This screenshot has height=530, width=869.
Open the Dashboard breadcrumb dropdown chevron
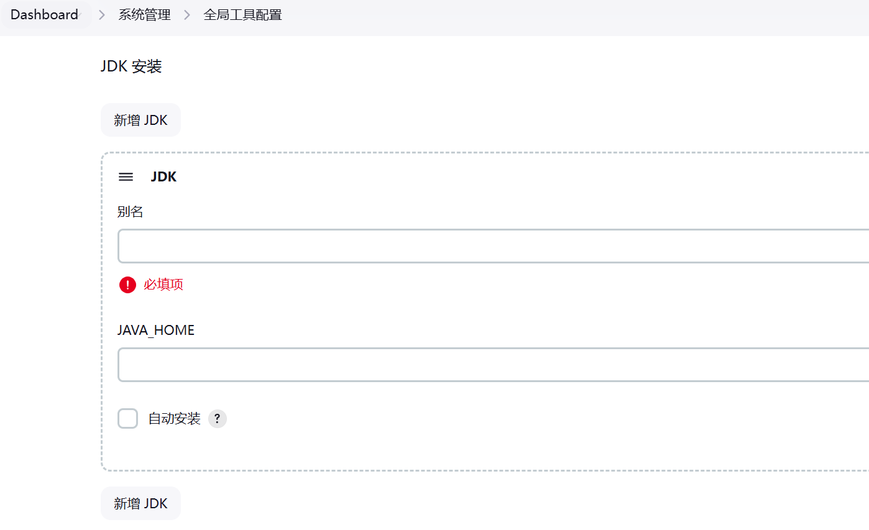point(81,16)
